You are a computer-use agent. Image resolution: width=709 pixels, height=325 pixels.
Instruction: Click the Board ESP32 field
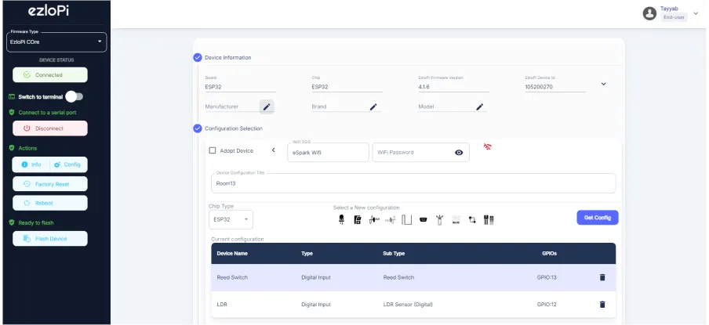[x=241, y=87]
